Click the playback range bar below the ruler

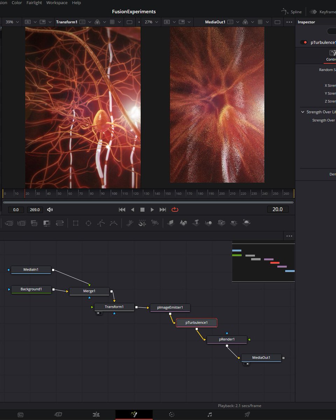pyautogui.click(x=148, y=202)
